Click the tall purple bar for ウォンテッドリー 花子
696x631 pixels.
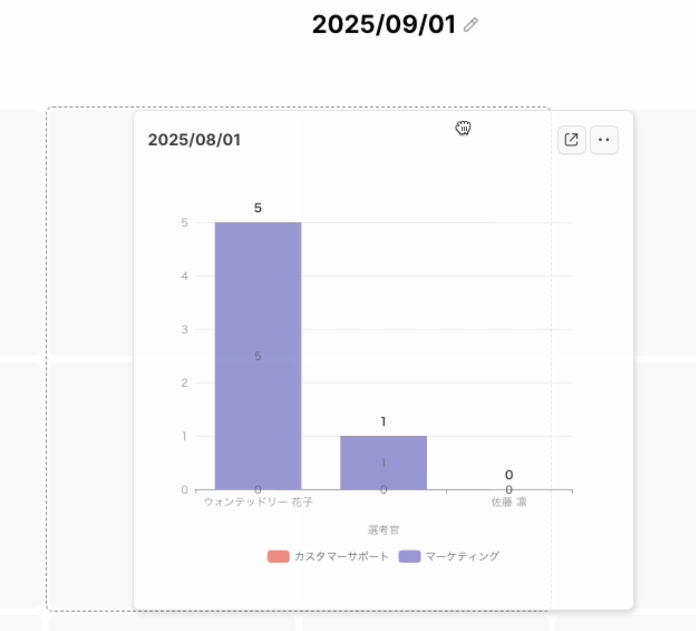(258, 296)
